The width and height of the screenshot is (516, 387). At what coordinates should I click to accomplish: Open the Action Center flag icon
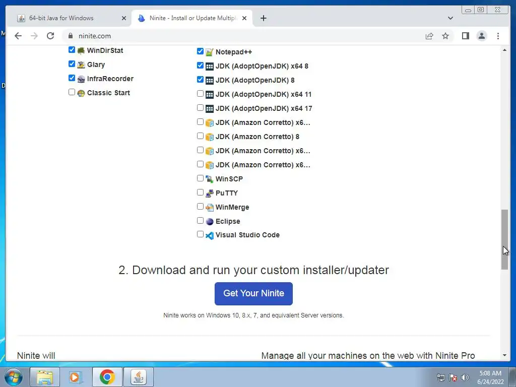[x=453, y=377]
